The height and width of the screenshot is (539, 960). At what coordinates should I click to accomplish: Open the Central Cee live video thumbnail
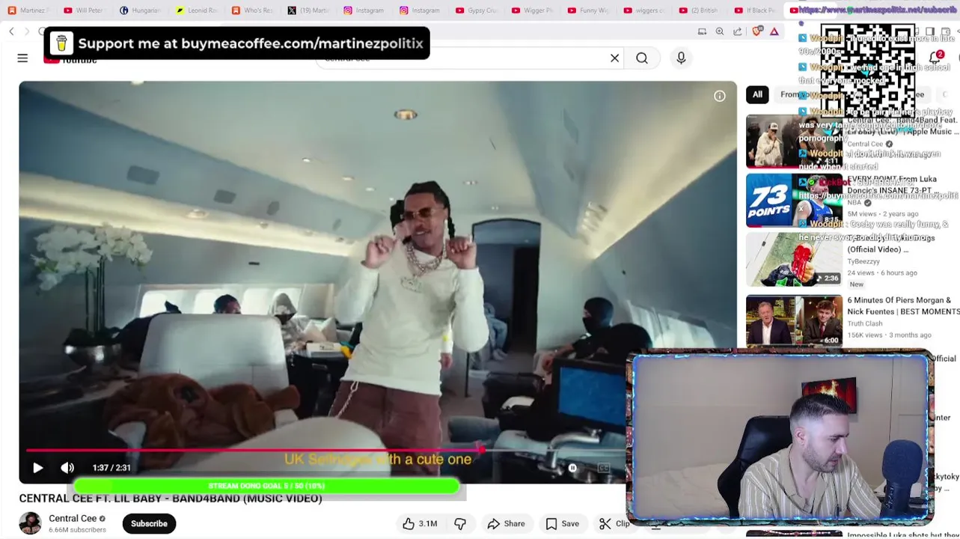point(794,141)
